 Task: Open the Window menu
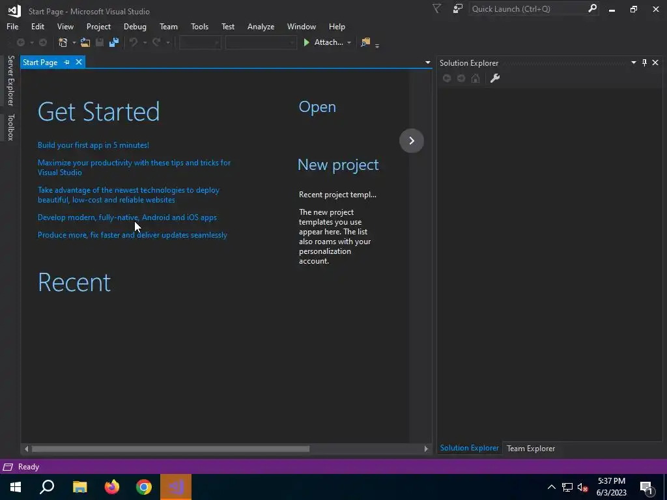pyautogui.click(x=301, y=26)
